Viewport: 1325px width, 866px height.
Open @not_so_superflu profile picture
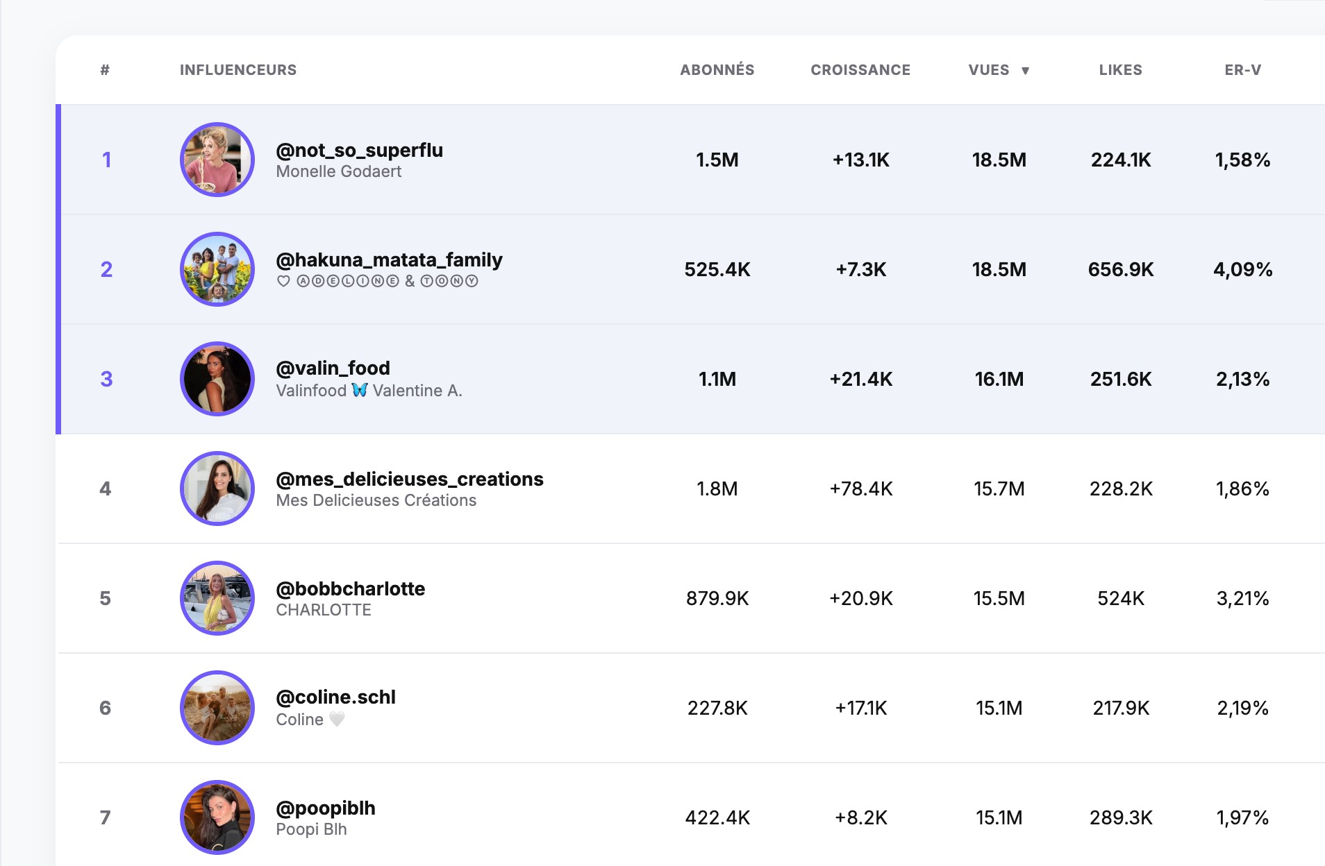pos(217,160)
